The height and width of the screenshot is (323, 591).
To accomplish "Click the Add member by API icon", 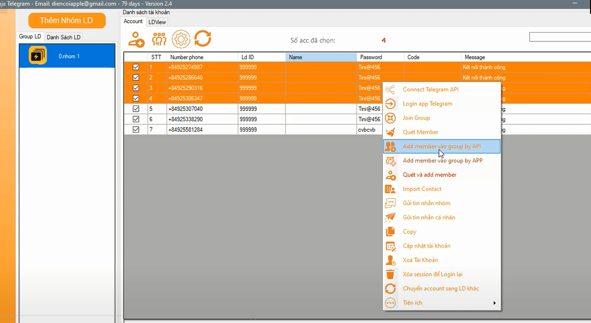I will tap(390, 146).
